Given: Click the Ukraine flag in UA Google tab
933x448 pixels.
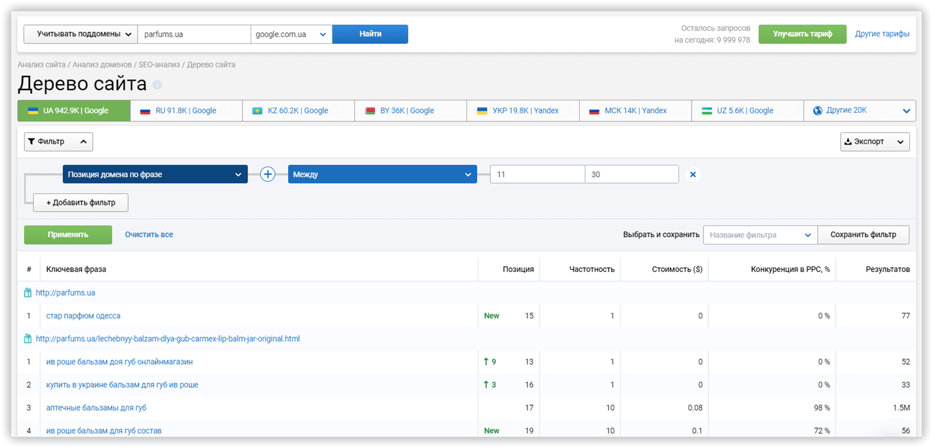Looking at the screenshot, I should pyautogui.click(x=33, y=111).
